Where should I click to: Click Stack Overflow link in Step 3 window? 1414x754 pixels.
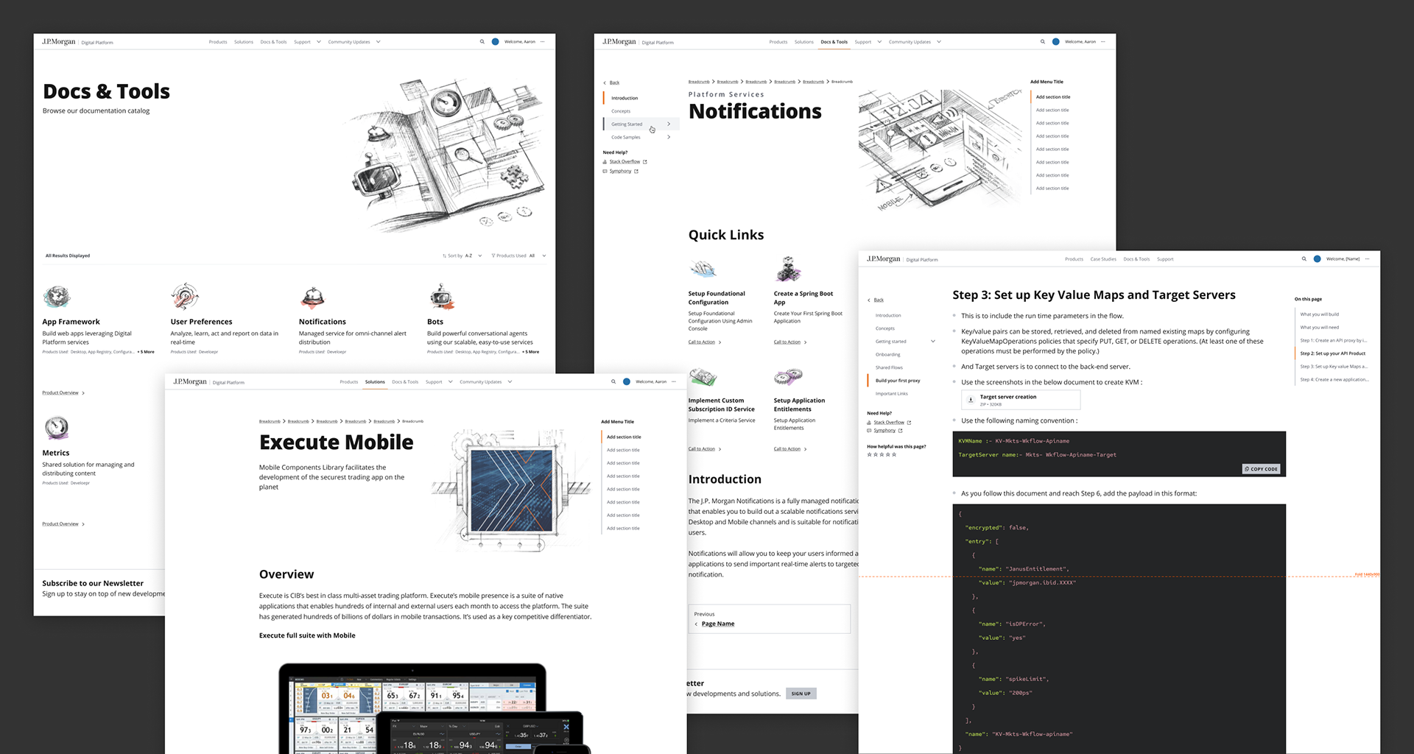pyautogui.click(x=889, y=423)
